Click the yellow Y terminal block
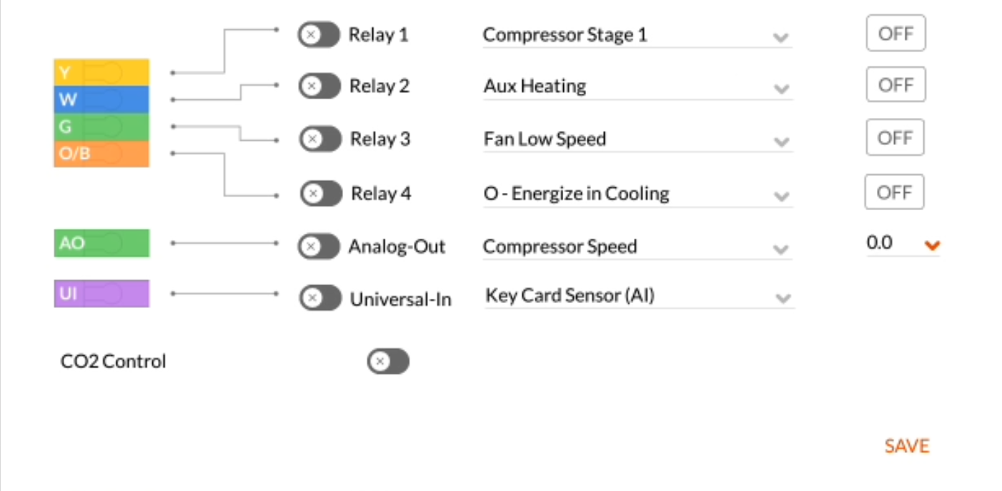This screenshot has height=491, width=1002. click(101, 72)
